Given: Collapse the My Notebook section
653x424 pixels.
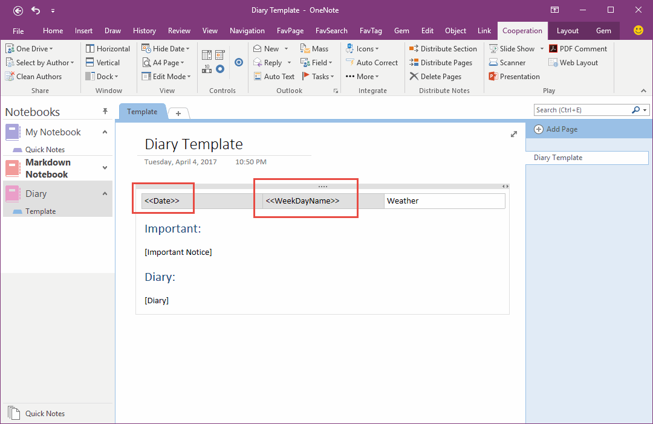Looking at the screenshot, I should pyautogui.click(x=104, y=132).
